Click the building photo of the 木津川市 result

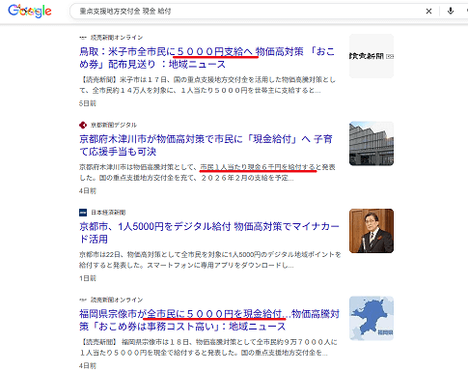click(x=372, y=144)
